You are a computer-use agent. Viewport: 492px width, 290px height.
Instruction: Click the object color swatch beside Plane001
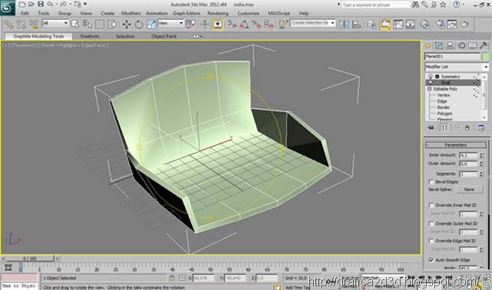(x=485, y=57)
